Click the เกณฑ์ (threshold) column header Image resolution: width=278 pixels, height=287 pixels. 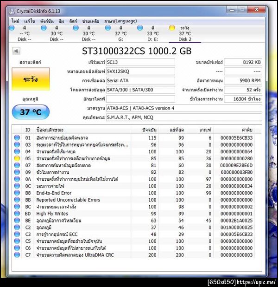200,130
